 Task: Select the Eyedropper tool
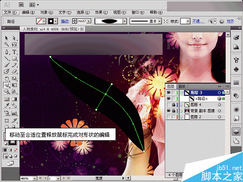7,106
